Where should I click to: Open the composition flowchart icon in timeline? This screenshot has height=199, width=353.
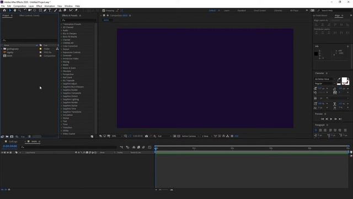[121, 148]
